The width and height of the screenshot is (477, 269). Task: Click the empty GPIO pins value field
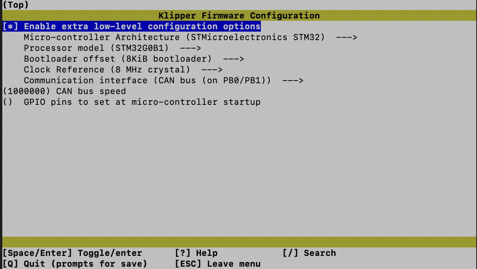point(8,102)
